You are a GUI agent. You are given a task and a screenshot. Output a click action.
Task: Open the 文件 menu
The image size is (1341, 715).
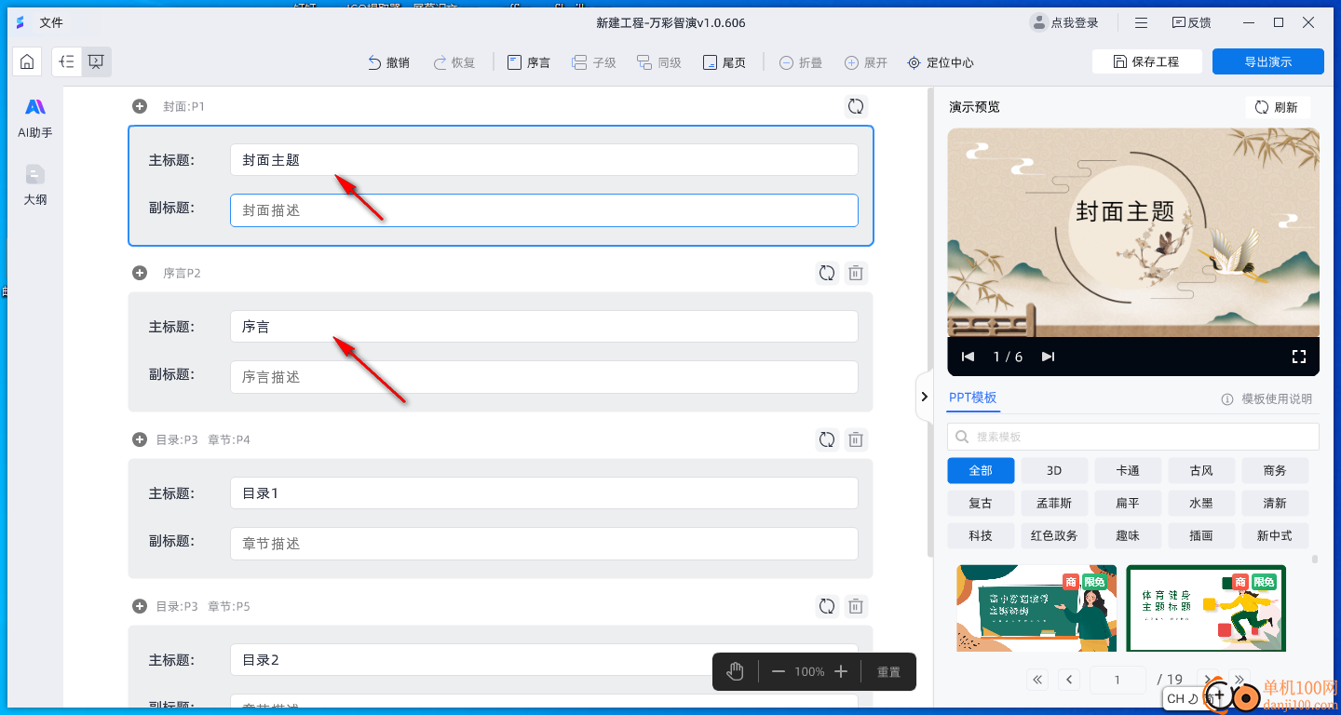coord(51,22)
